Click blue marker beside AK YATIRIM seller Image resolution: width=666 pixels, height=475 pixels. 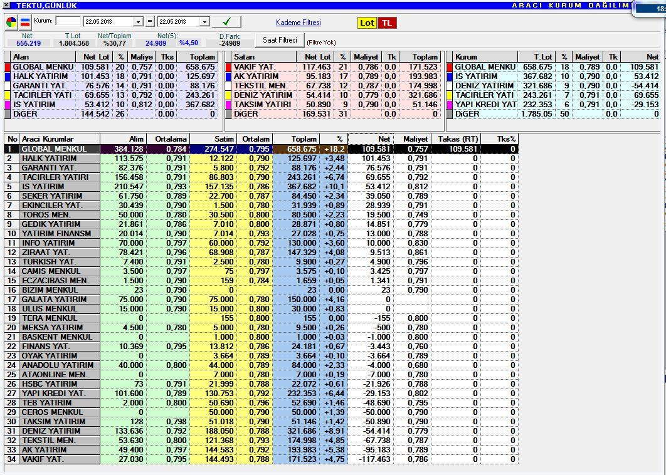(228, 76)
